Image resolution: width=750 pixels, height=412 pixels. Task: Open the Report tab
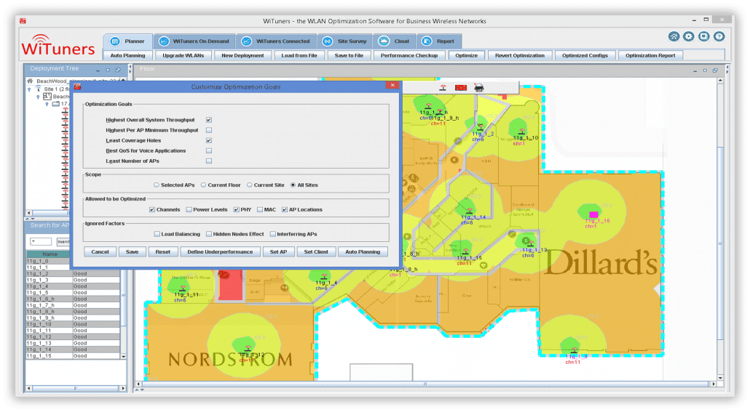[438, 41]
